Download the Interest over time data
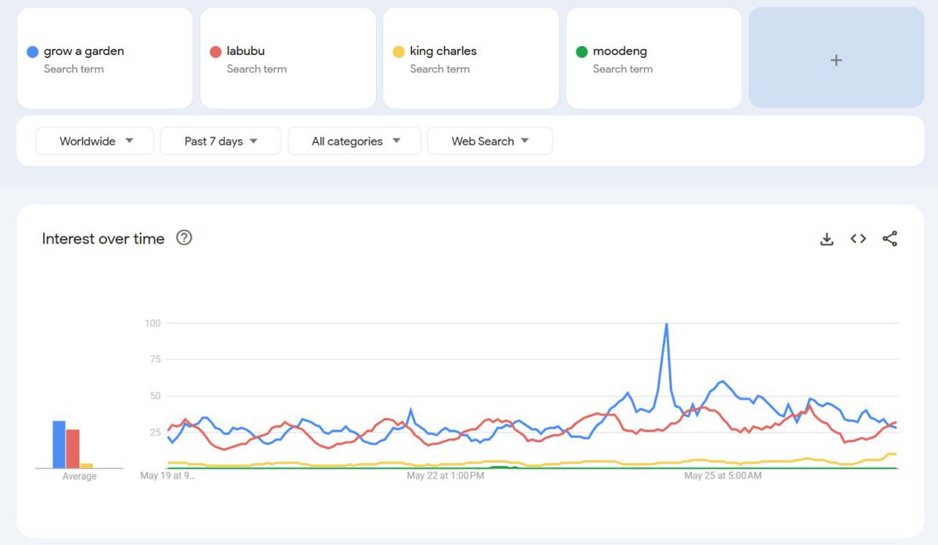The width and height of the screenshot is (938, 545). point(827,239)
